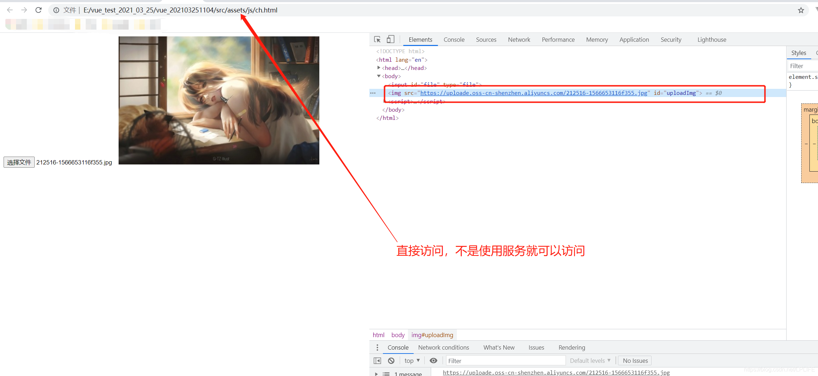Follow the img src aliyuncs link
This screenshot has width=818, height=376.
coord(534,93)
